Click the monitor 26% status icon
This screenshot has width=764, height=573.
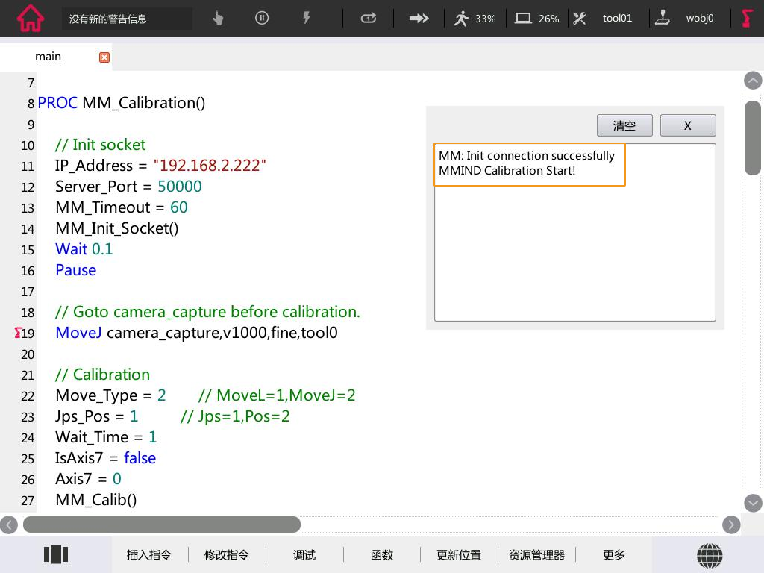pyautogui.click(x=536, y=18)
